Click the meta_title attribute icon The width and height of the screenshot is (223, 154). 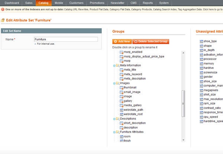[121, 70]
